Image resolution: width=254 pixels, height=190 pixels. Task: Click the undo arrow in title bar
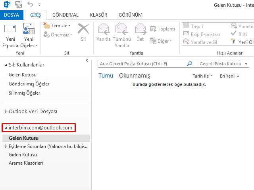[30, 4]
